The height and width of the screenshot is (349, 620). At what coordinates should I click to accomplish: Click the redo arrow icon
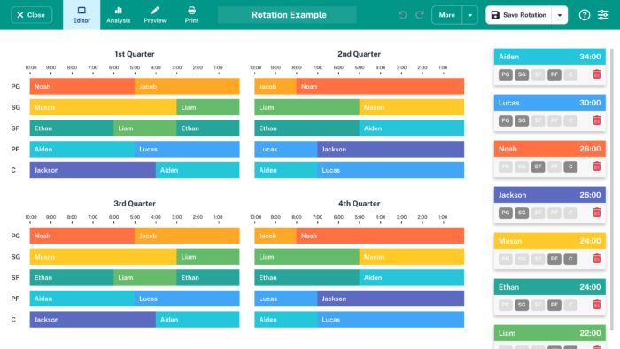[420, 15]
